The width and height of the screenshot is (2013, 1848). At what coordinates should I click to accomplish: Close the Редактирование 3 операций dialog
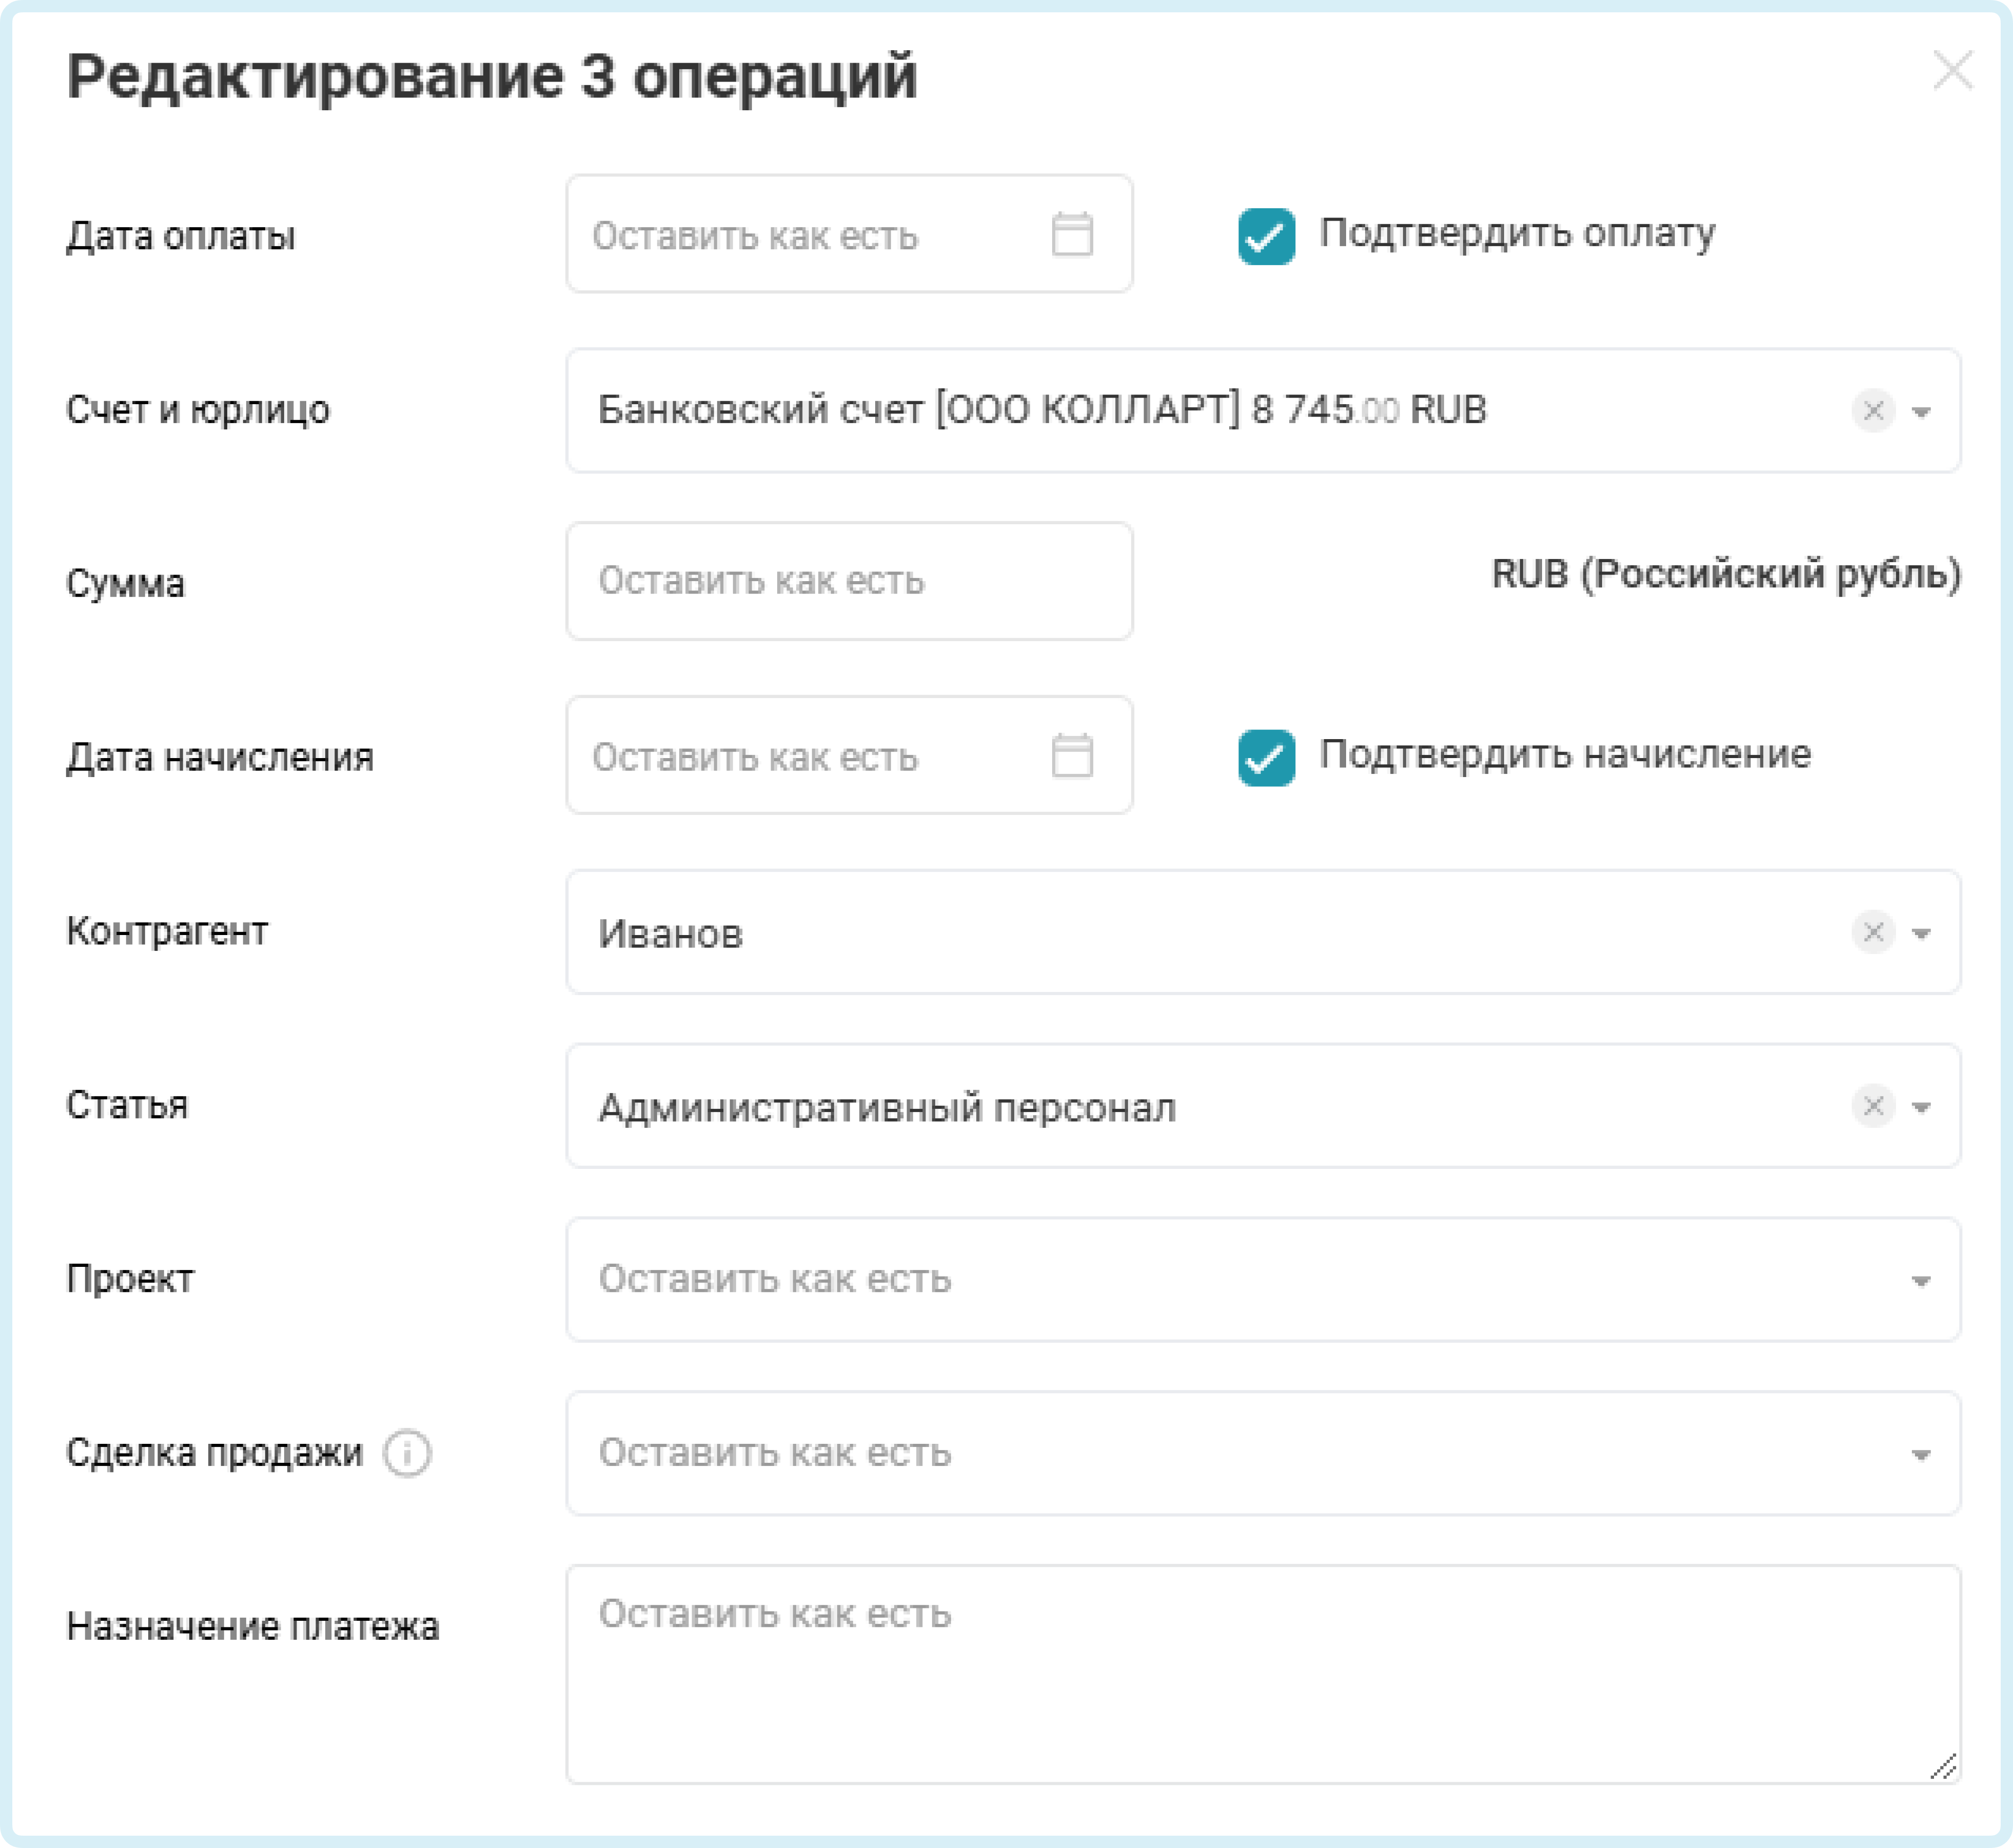pos(1952,71)
